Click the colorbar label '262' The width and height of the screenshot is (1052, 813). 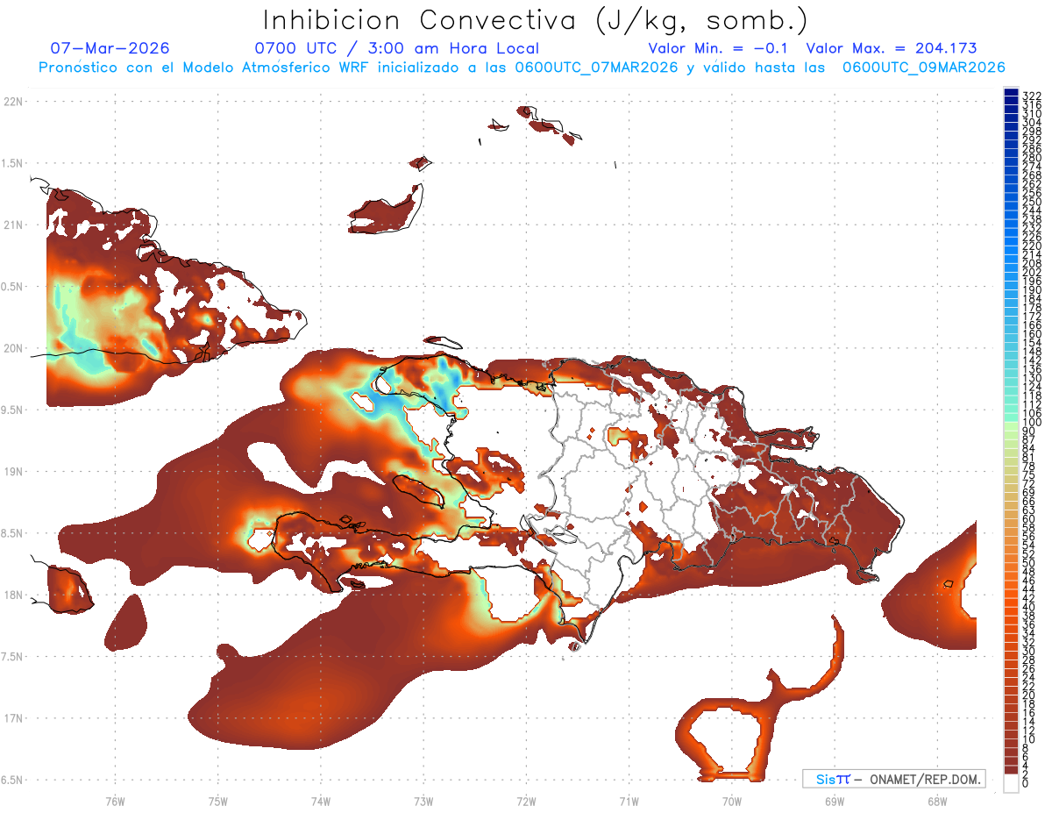(1032, 184)
